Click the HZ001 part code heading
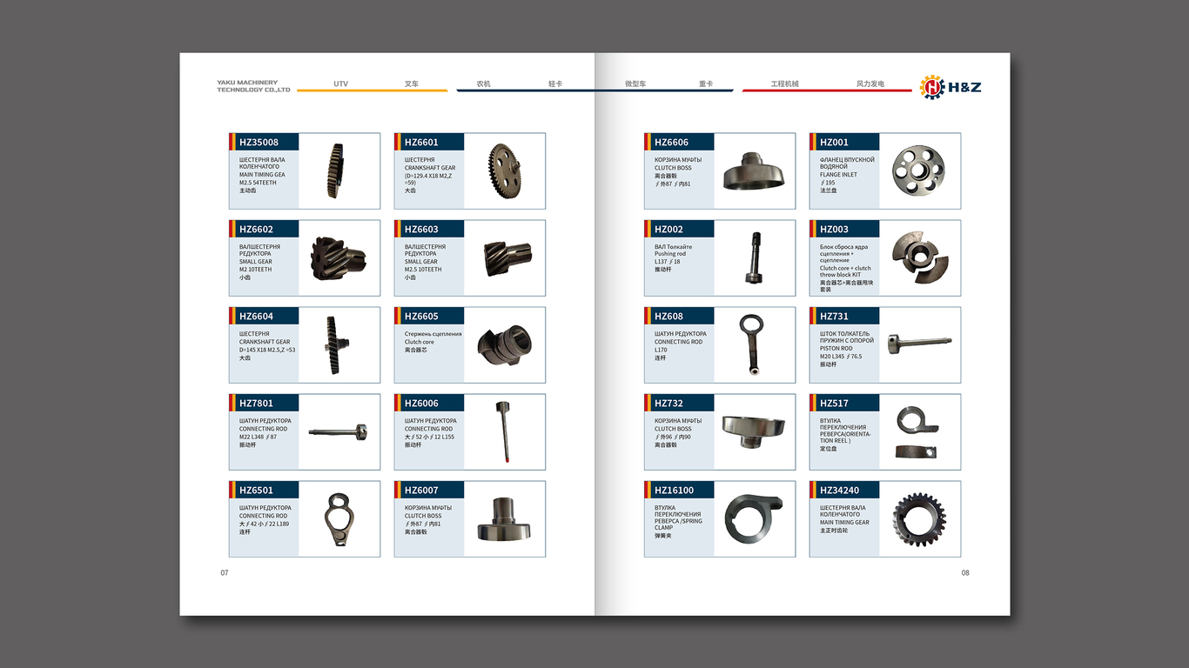Image resolution: width=1189 pixels, height=668 pixels. 834,143
